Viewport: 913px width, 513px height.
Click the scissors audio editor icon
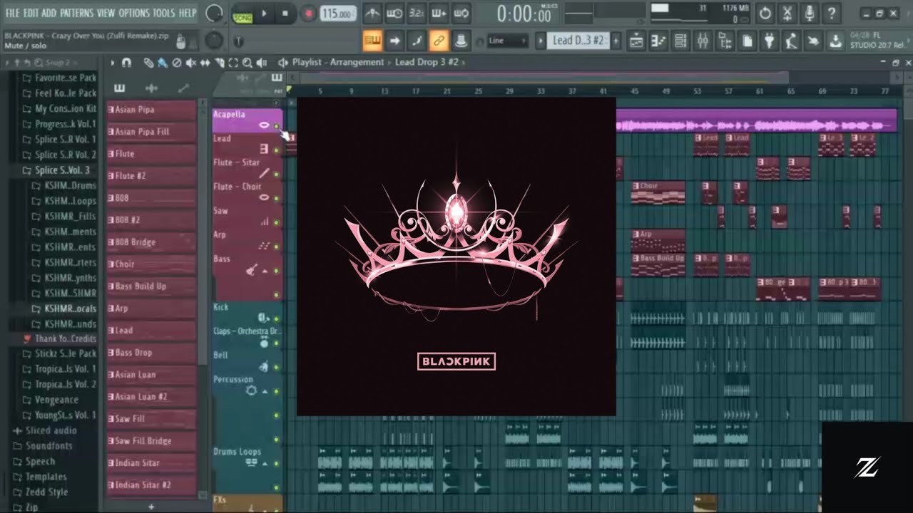coord(787,13)
